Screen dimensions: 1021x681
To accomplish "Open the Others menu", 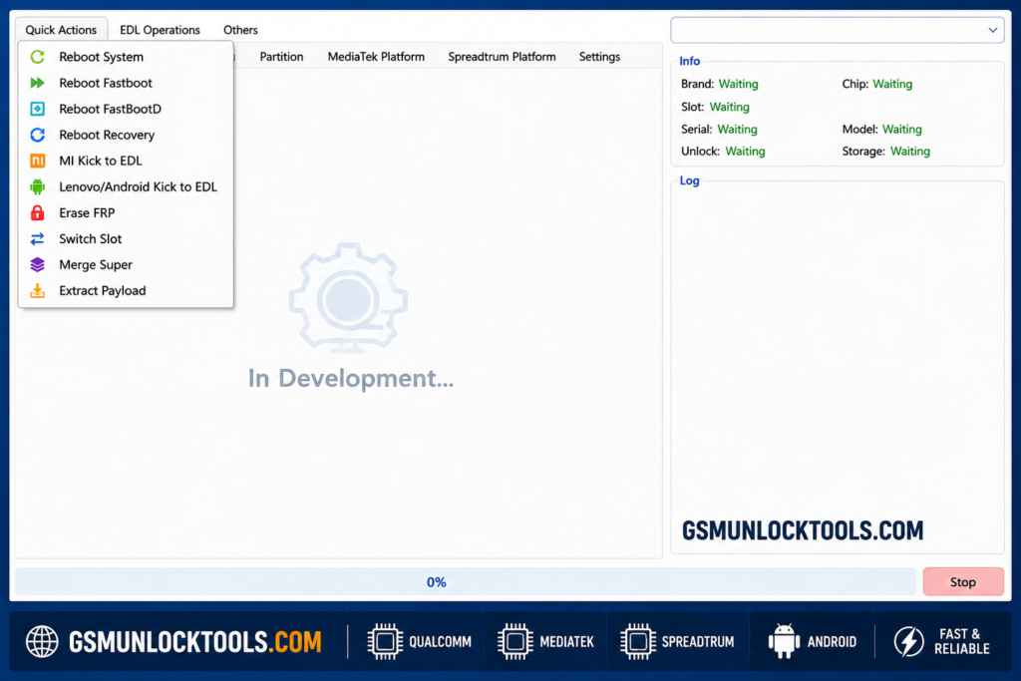I will pos(240,30).
